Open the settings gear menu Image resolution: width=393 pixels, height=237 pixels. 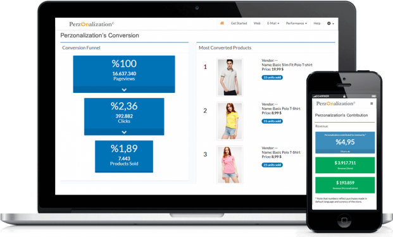click(330, 23)
